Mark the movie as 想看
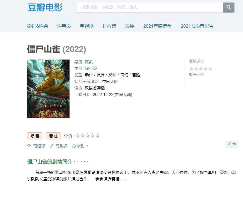Viewport: 243px width, 206px height. pyautogui.click(x=35, y=136)
